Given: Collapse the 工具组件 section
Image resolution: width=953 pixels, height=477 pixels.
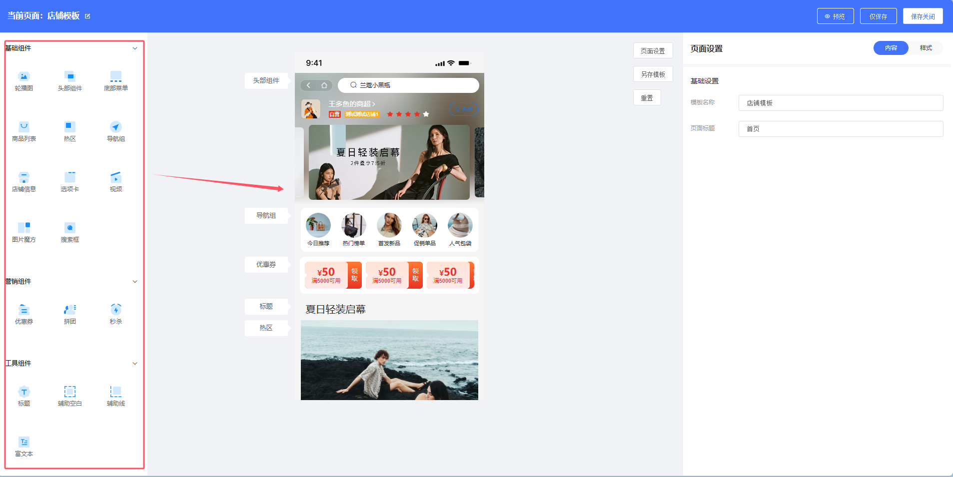Looking at the screenshot, I should point(135,364).
